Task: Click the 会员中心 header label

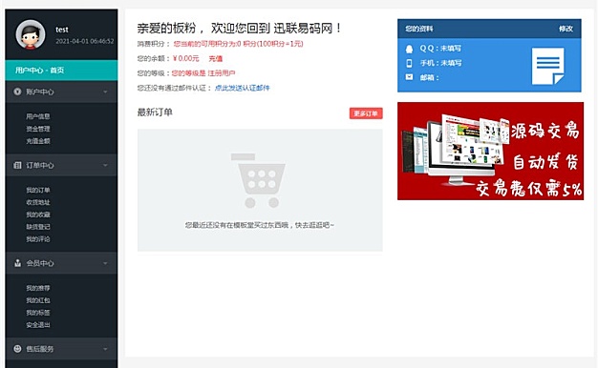Action: pyautogui.click(x=40, y=263)
